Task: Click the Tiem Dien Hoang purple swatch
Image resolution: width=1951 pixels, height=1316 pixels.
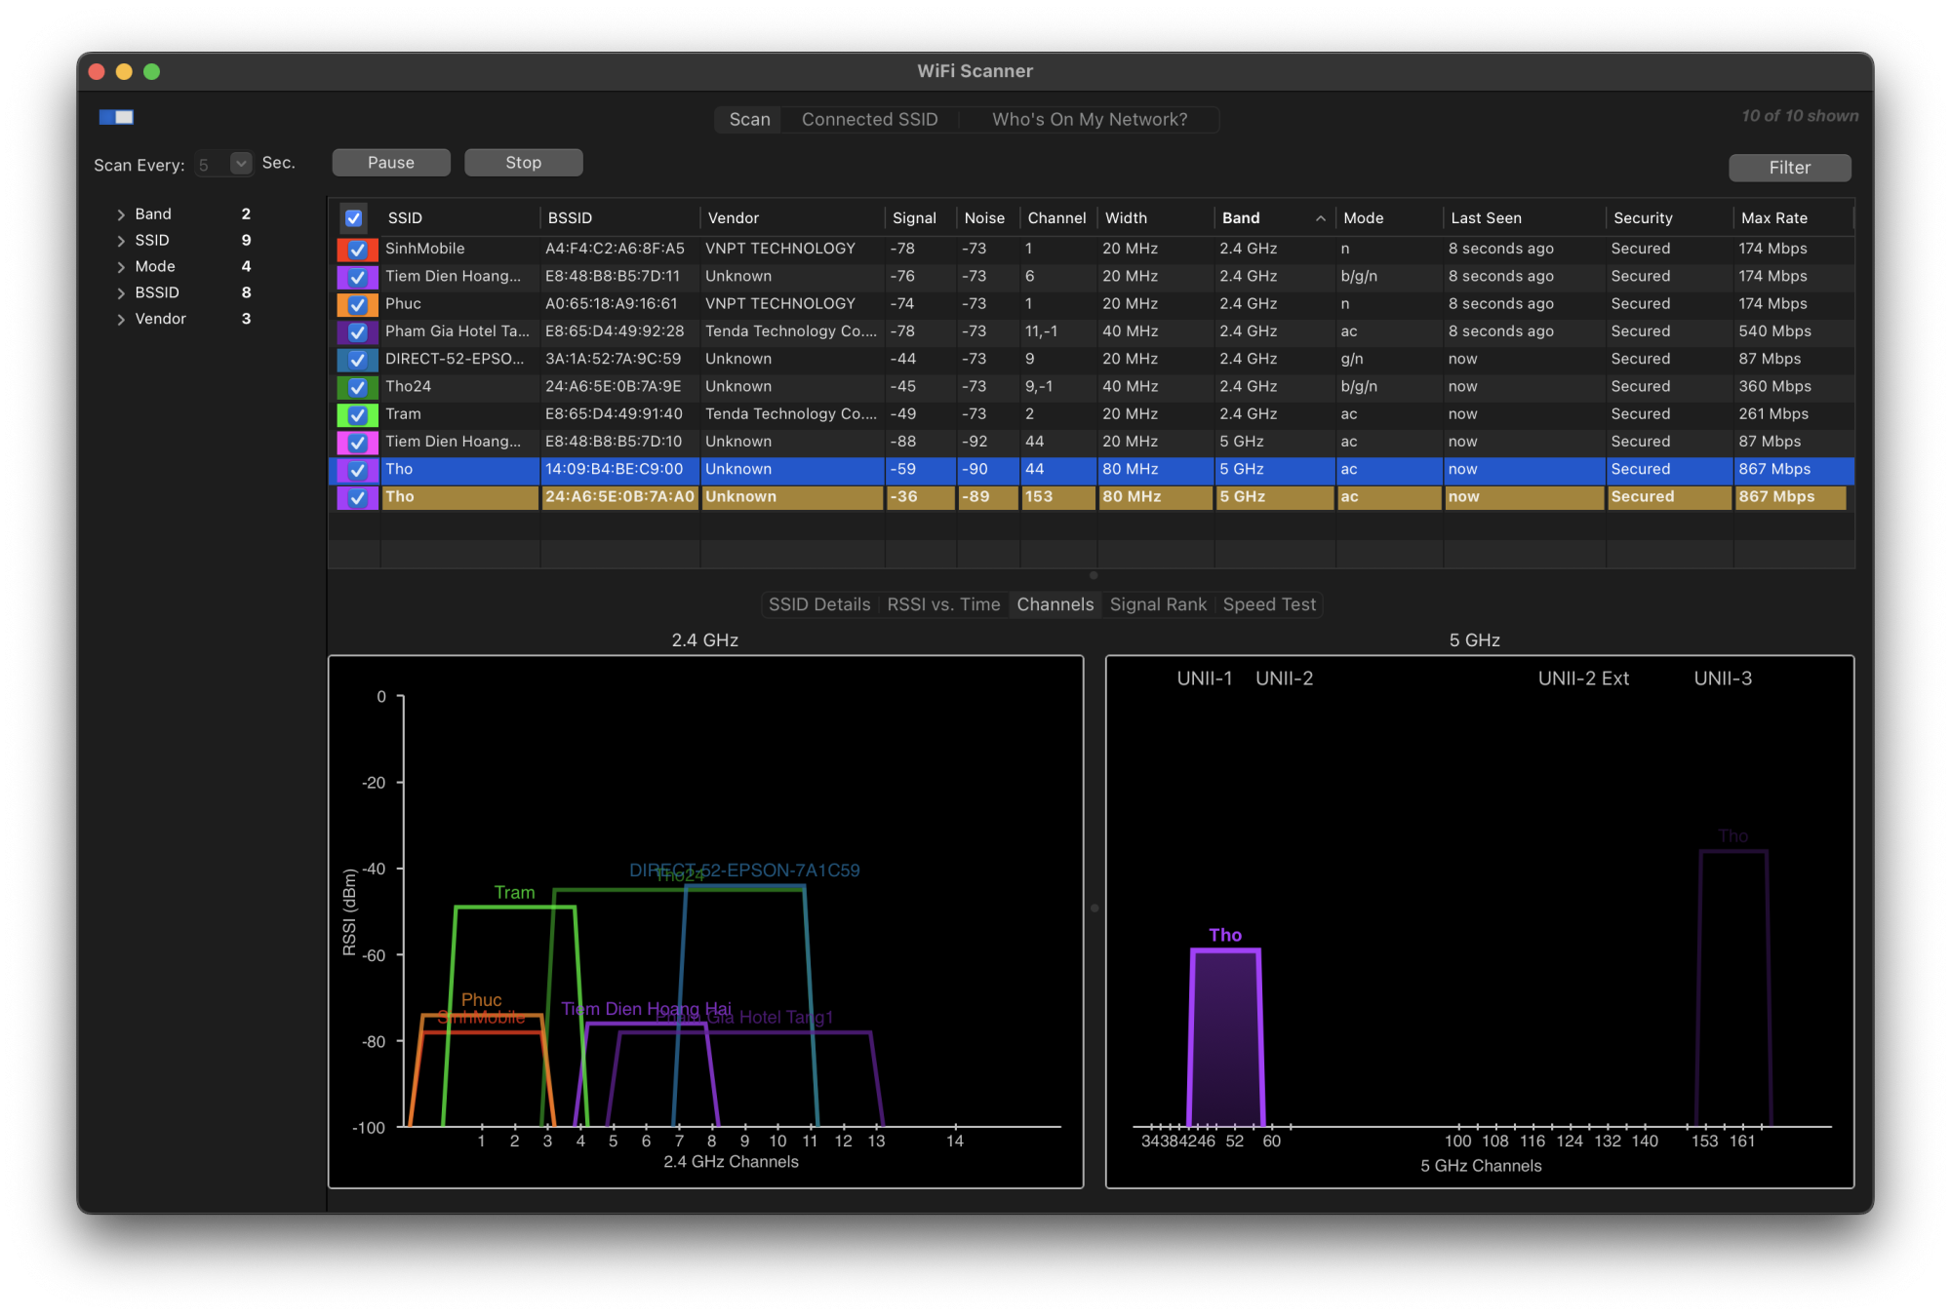Action: pos(342,277)
